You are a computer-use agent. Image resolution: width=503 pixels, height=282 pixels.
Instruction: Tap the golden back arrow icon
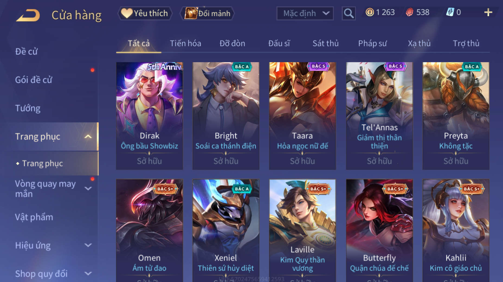(28, 15)
